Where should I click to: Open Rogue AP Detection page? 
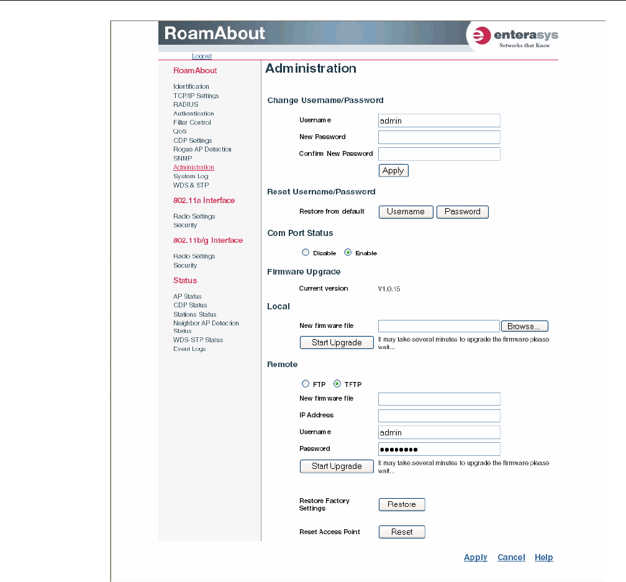point(202,149)
